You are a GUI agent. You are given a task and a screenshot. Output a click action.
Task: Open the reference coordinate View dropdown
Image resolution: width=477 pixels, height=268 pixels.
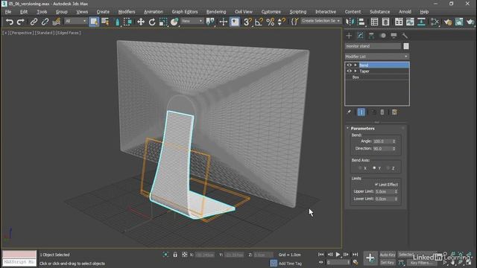192,21
